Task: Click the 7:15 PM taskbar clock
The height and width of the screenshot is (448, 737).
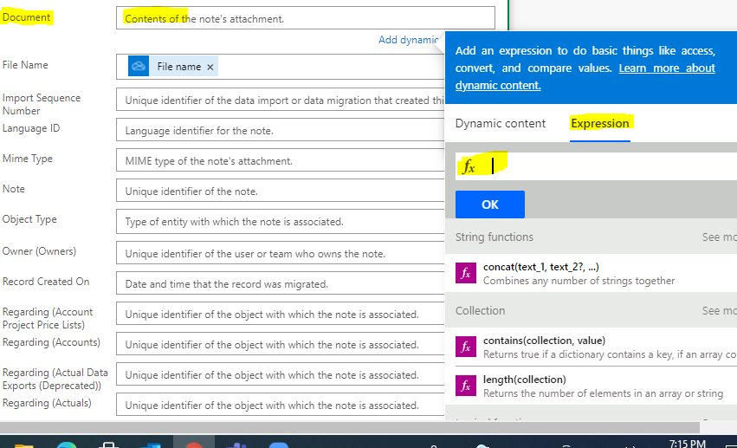Action: pos(687,444)
